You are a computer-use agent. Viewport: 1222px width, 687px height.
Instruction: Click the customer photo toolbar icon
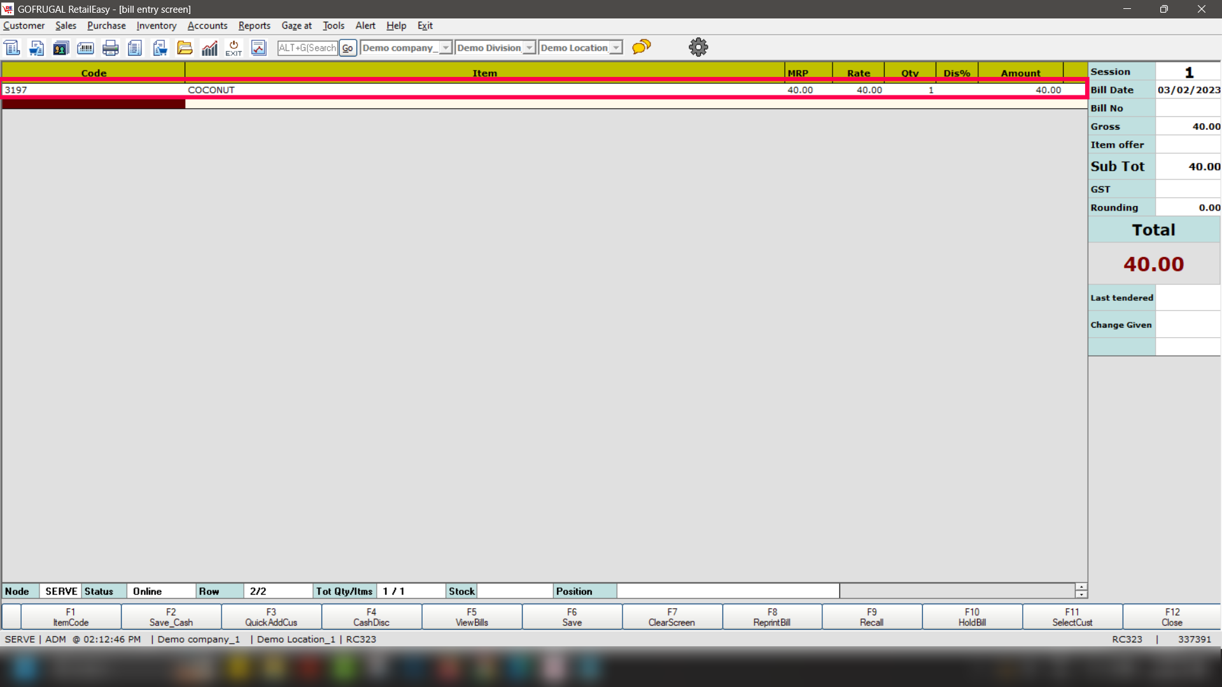[60, 48]
